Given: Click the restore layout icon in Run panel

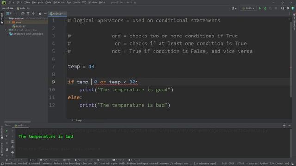Looking at the screenshot, I should [6, 150].
